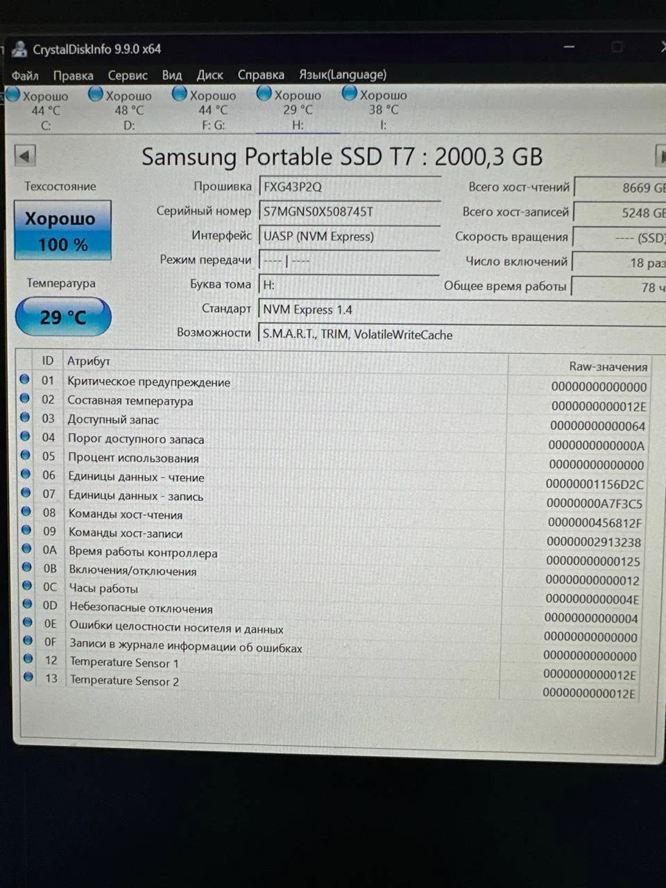Click status dot for Единицы данных - запись

26,493
